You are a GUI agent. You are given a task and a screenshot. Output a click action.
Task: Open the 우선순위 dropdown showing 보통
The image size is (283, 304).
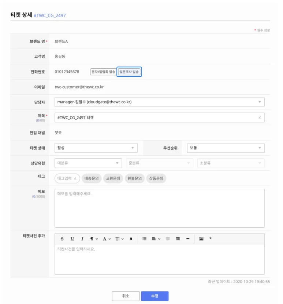(x=226, y=148)
